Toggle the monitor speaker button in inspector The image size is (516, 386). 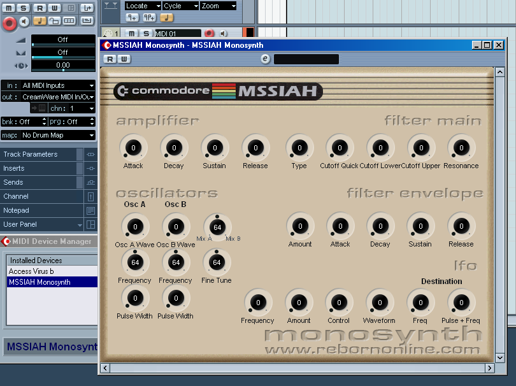[24, 22]
